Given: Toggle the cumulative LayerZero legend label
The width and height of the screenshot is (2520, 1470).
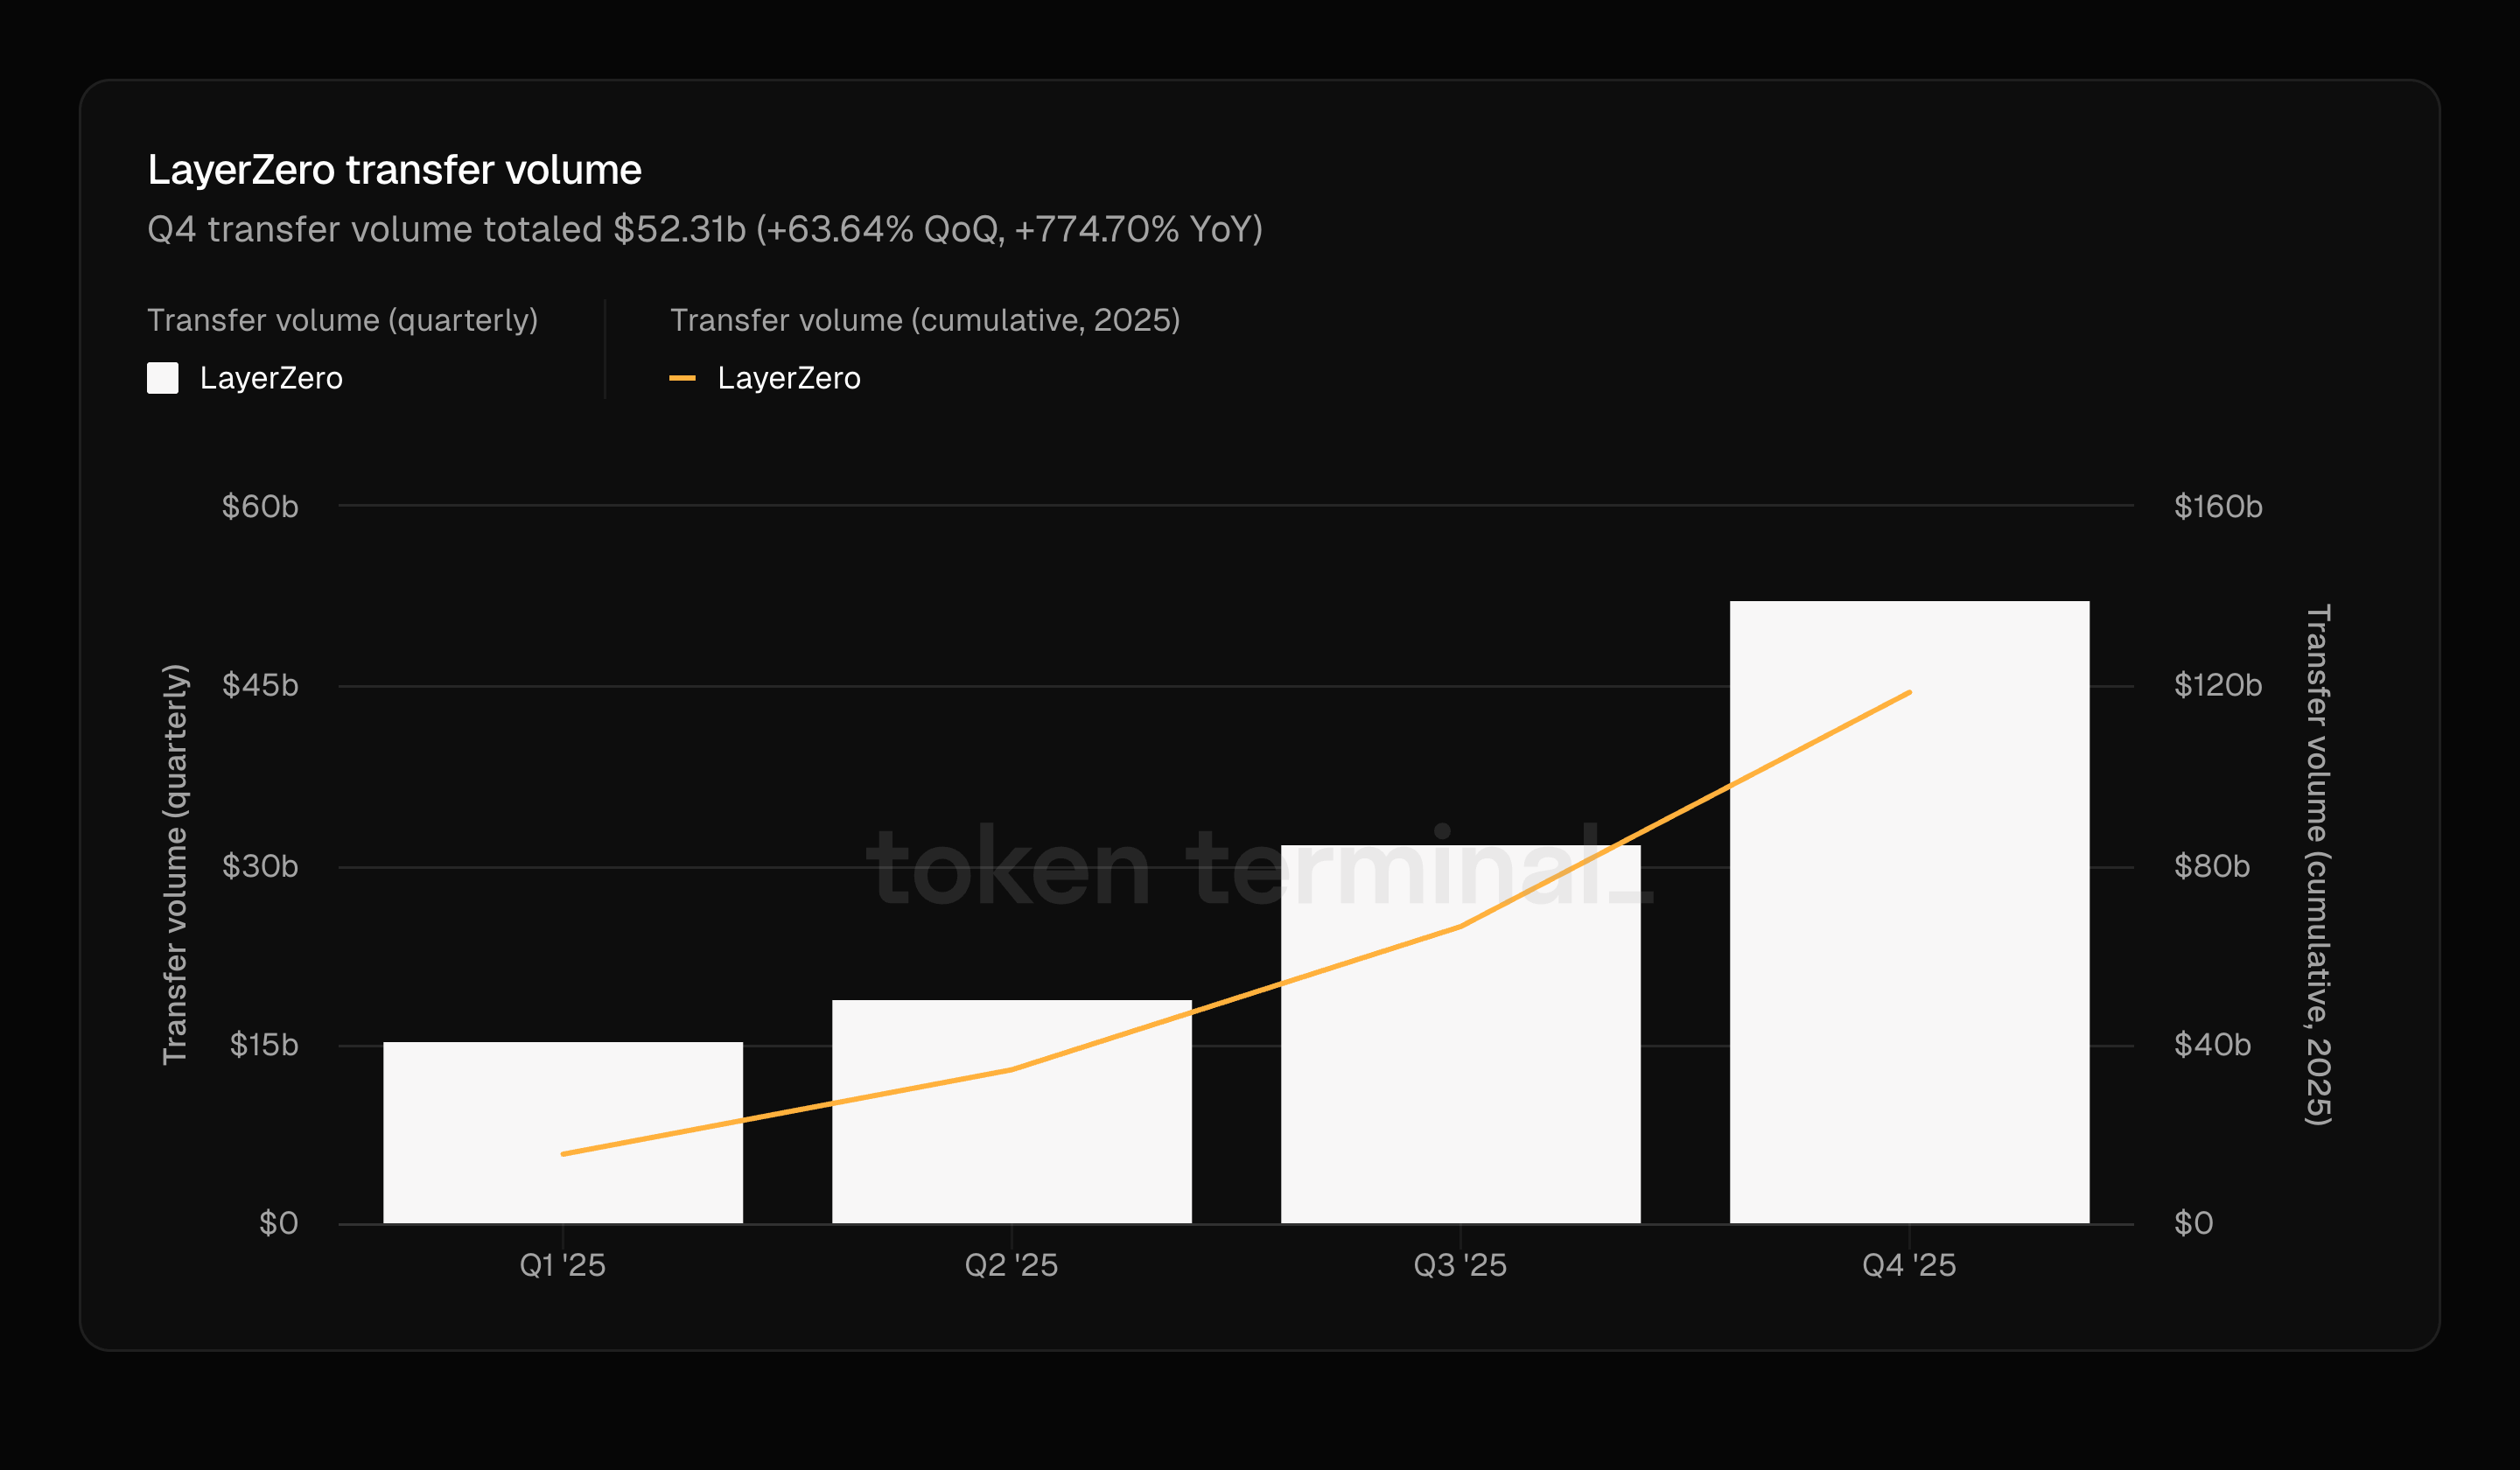Looking at the screenshot, I should click(x=789, y=378).
